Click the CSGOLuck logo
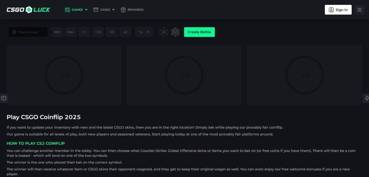Viewport: 369px width, 177px height. point(28,10)
